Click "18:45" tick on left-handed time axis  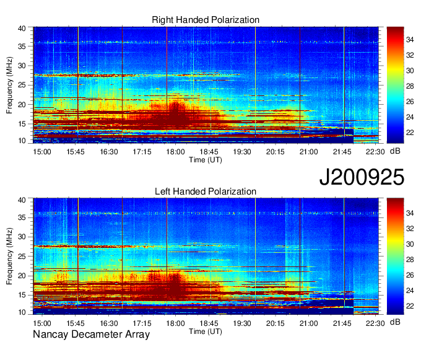coord(209,323)
